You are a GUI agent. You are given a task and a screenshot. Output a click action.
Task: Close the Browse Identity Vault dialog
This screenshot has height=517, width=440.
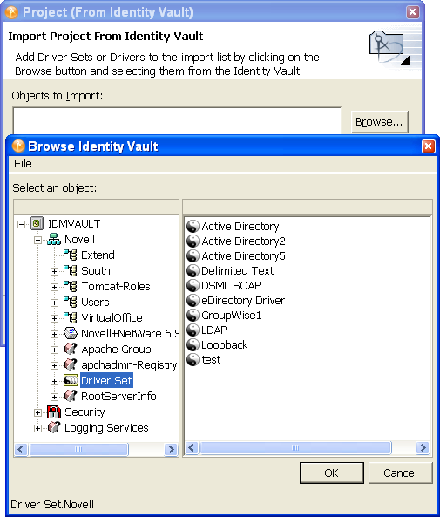coord(428,146)
